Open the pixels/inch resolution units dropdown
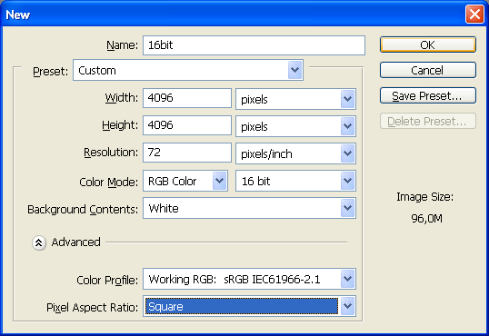The width and height of the screenshot is (489, 336). [x=295, y=153]
